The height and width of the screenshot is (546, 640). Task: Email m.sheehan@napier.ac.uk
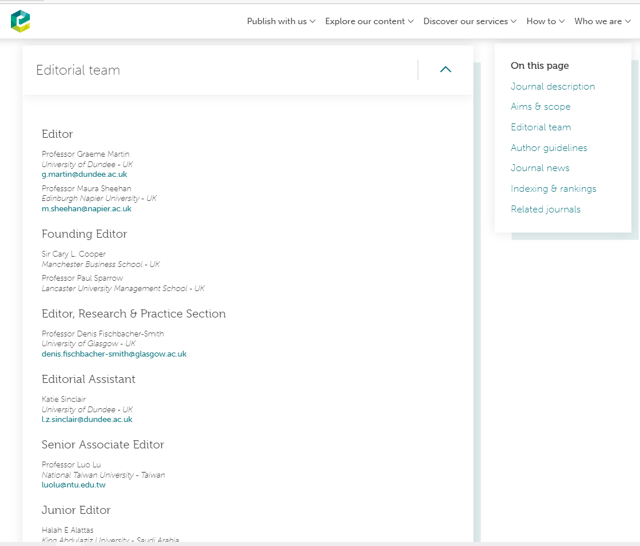[87, 209]
